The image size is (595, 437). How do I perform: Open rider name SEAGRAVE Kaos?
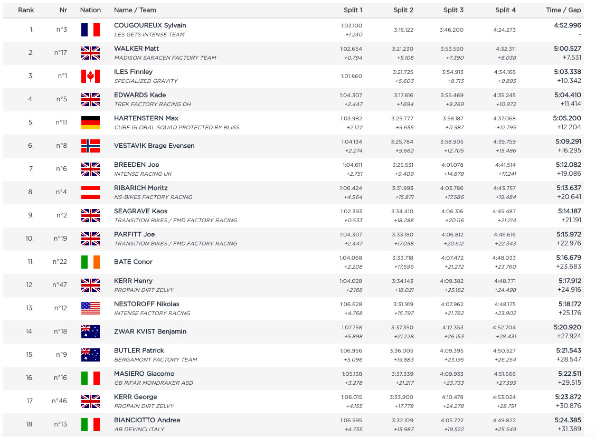[x=141, y=211]
